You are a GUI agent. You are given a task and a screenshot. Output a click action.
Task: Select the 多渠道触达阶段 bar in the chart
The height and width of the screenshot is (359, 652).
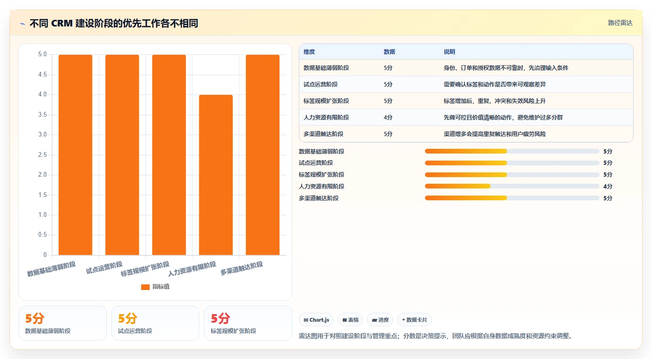[262, 155]
